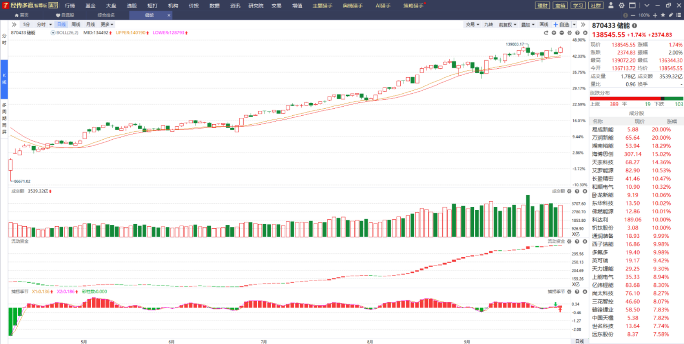Screen dimensions: 684x344
Task: Open settings gear in the title bar
Action: tap(622, 6)
